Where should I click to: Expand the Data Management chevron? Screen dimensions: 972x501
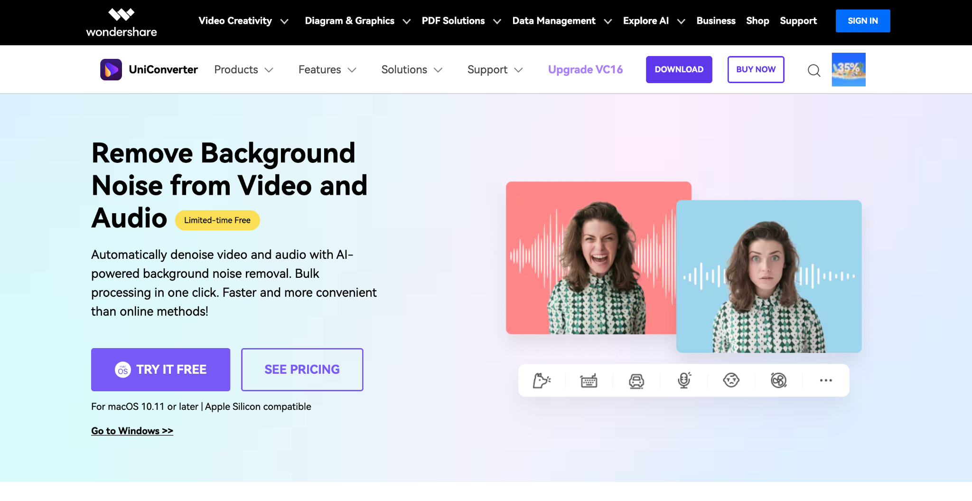(607, 21)
